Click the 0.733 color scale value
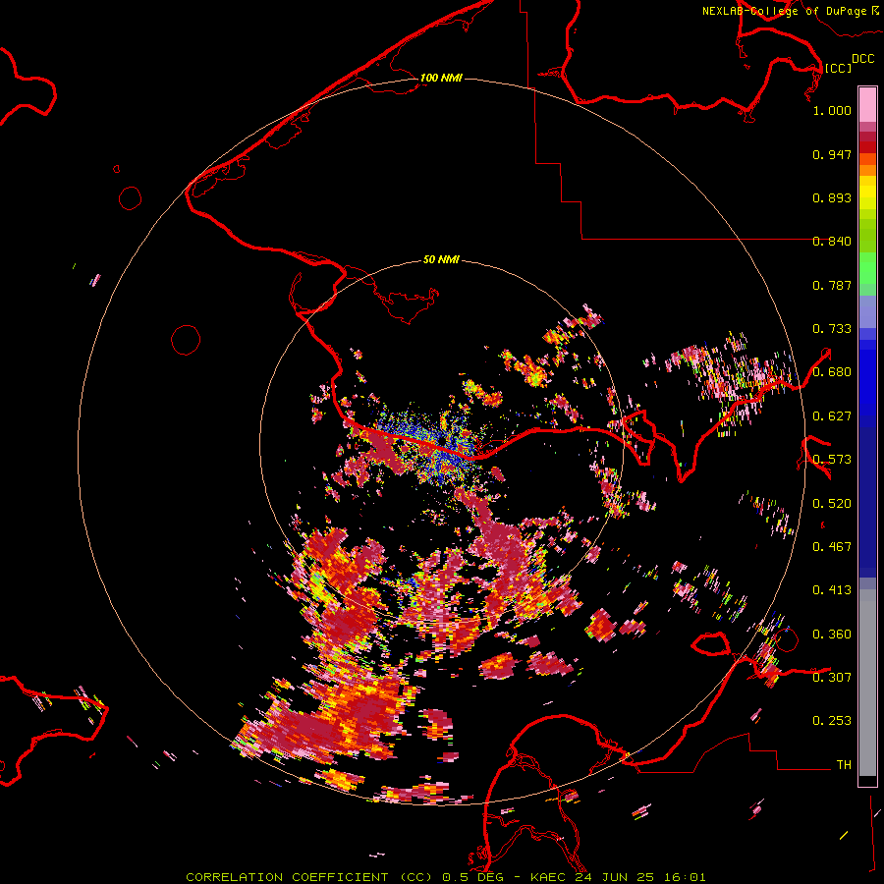This screenshot has width=884, height=884. pyautogui.click(x=832, y=329)
